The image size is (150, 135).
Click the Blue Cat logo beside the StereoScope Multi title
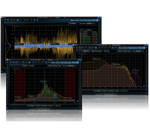pyautogui.click(x=78, y=62)
